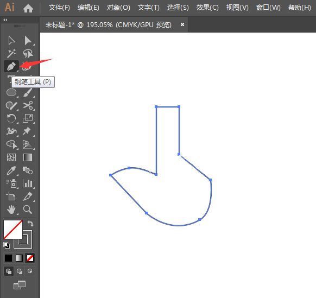
Task: Reset to default fill and stroke
Action: pyautogui.click(x=7, y=245)
